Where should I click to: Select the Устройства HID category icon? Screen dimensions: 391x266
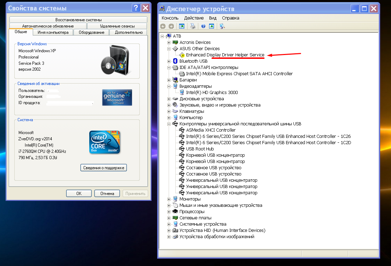tap(175, 230)
